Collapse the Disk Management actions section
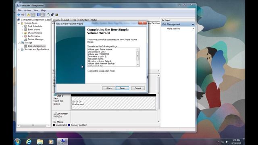This screenshot has width=258, height=145. click(193, 24)
